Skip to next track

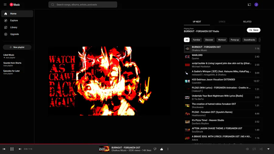point(20,149)
